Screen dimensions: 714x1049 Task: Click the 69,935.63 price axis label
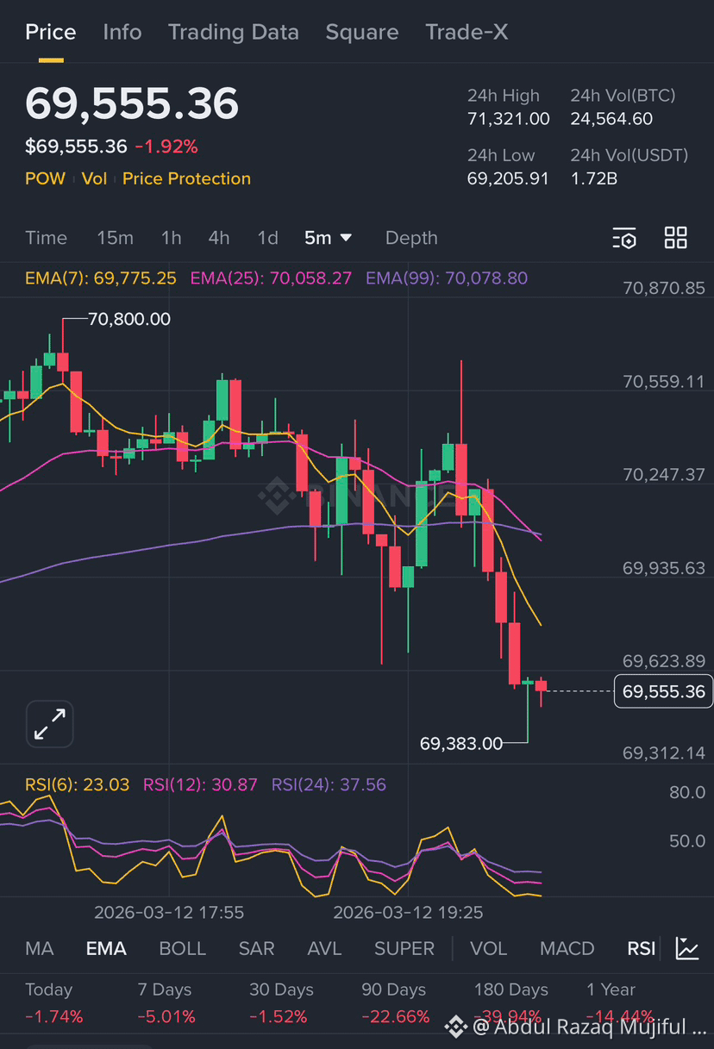(x=664, y=568)
